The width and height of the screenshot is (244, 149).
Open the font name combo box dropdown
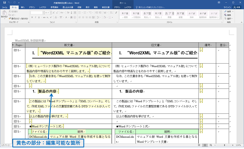tap(43, 13)
